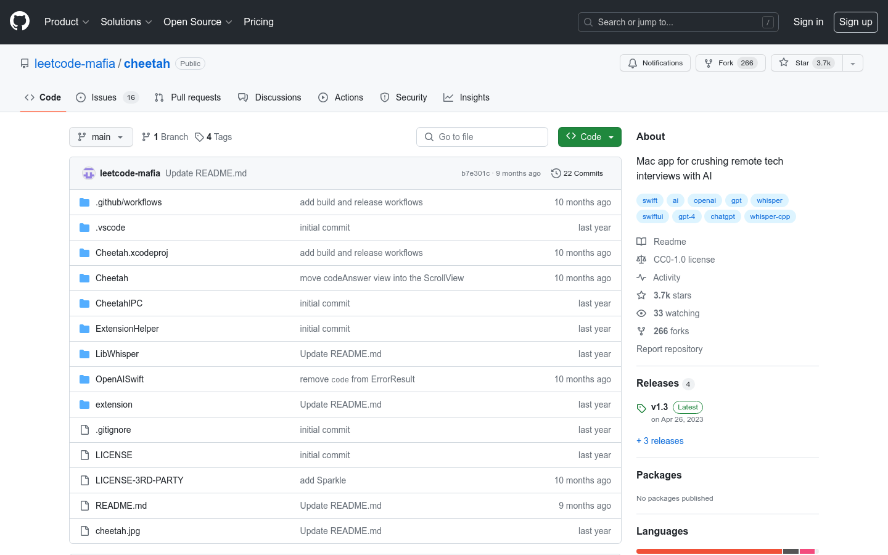Viewport: 888px width, 555px height.
Task: Click the Cheetah.xcodeproj folder icon
Action: (x=84, y=253)
